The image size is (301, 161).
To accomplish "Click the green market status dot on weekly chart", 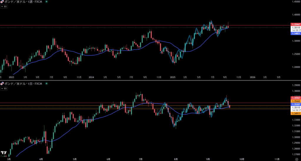I will [46, 2].
